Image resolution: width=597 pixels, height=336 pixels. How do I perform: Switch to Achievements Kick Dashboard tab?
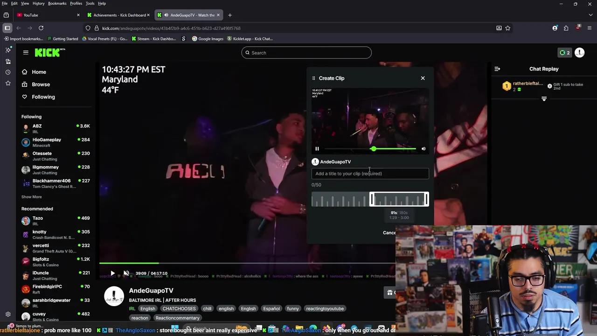pos(119,15)
